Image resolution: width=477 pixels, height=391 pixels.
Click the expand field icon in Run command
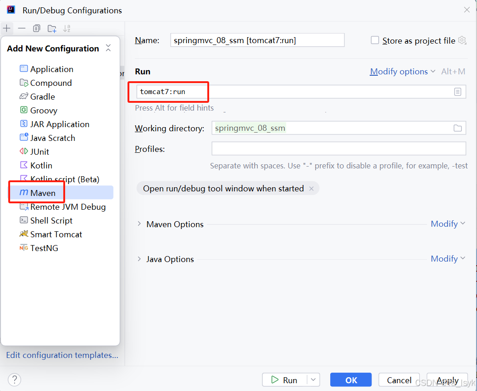click(x=458, y=92)
